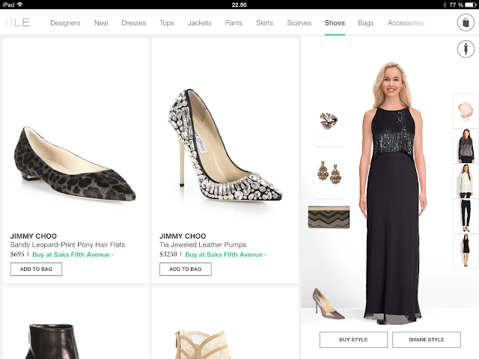Pick the white blouse outfit thumbnail
Viewport: 479px width, 359px height.
pos(466,181)
